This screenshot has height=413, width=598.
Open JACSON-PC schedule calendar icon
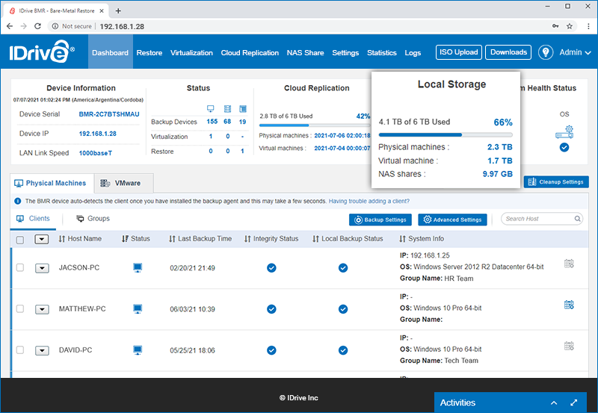pyautogui.click(x=569, y=264)
